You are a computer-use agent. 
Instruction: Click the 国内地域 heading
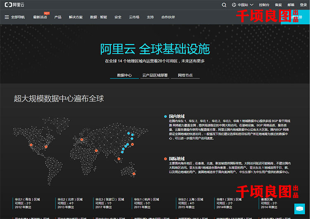[177, 116]
